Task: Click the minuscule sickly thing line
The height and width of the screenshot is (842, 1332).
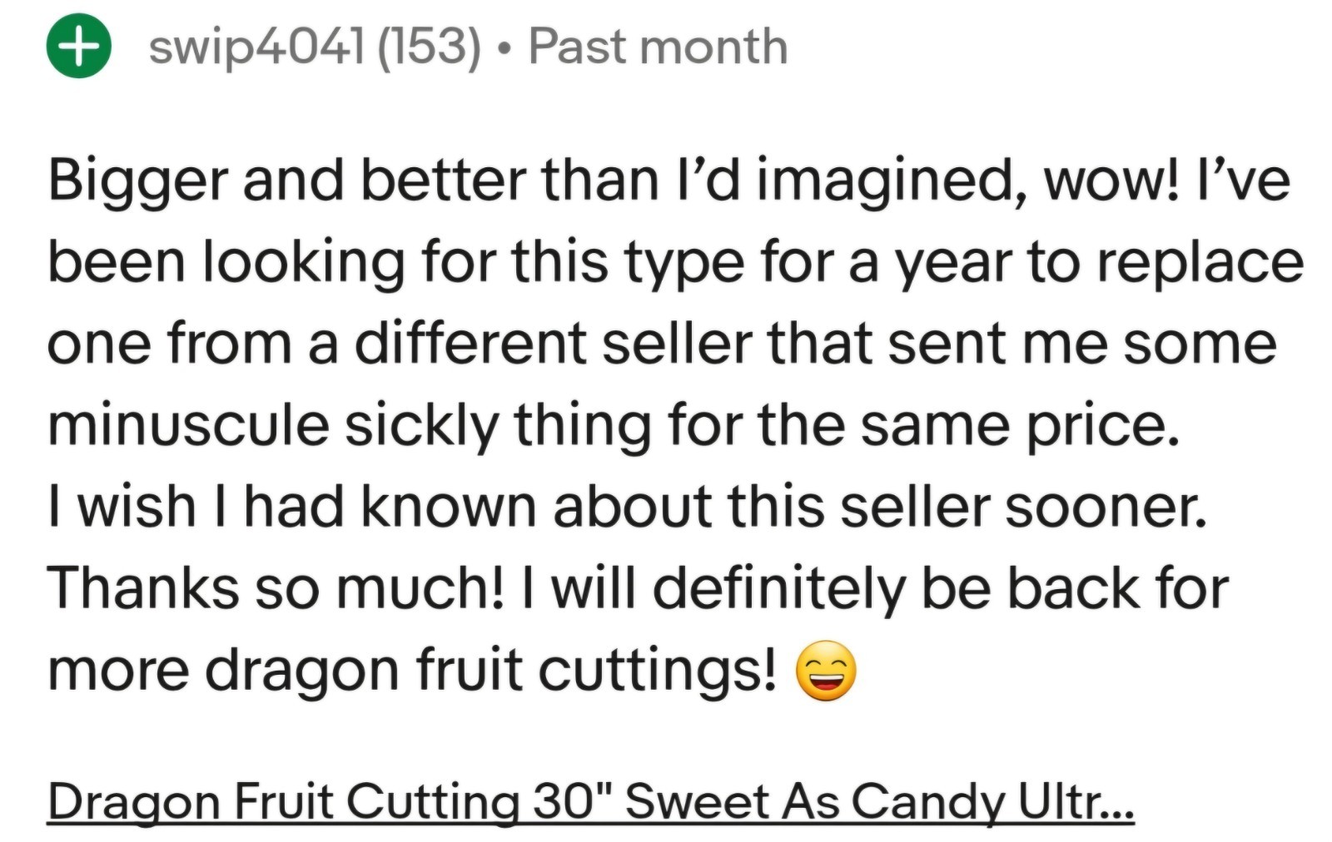Action: pos(614,425)
